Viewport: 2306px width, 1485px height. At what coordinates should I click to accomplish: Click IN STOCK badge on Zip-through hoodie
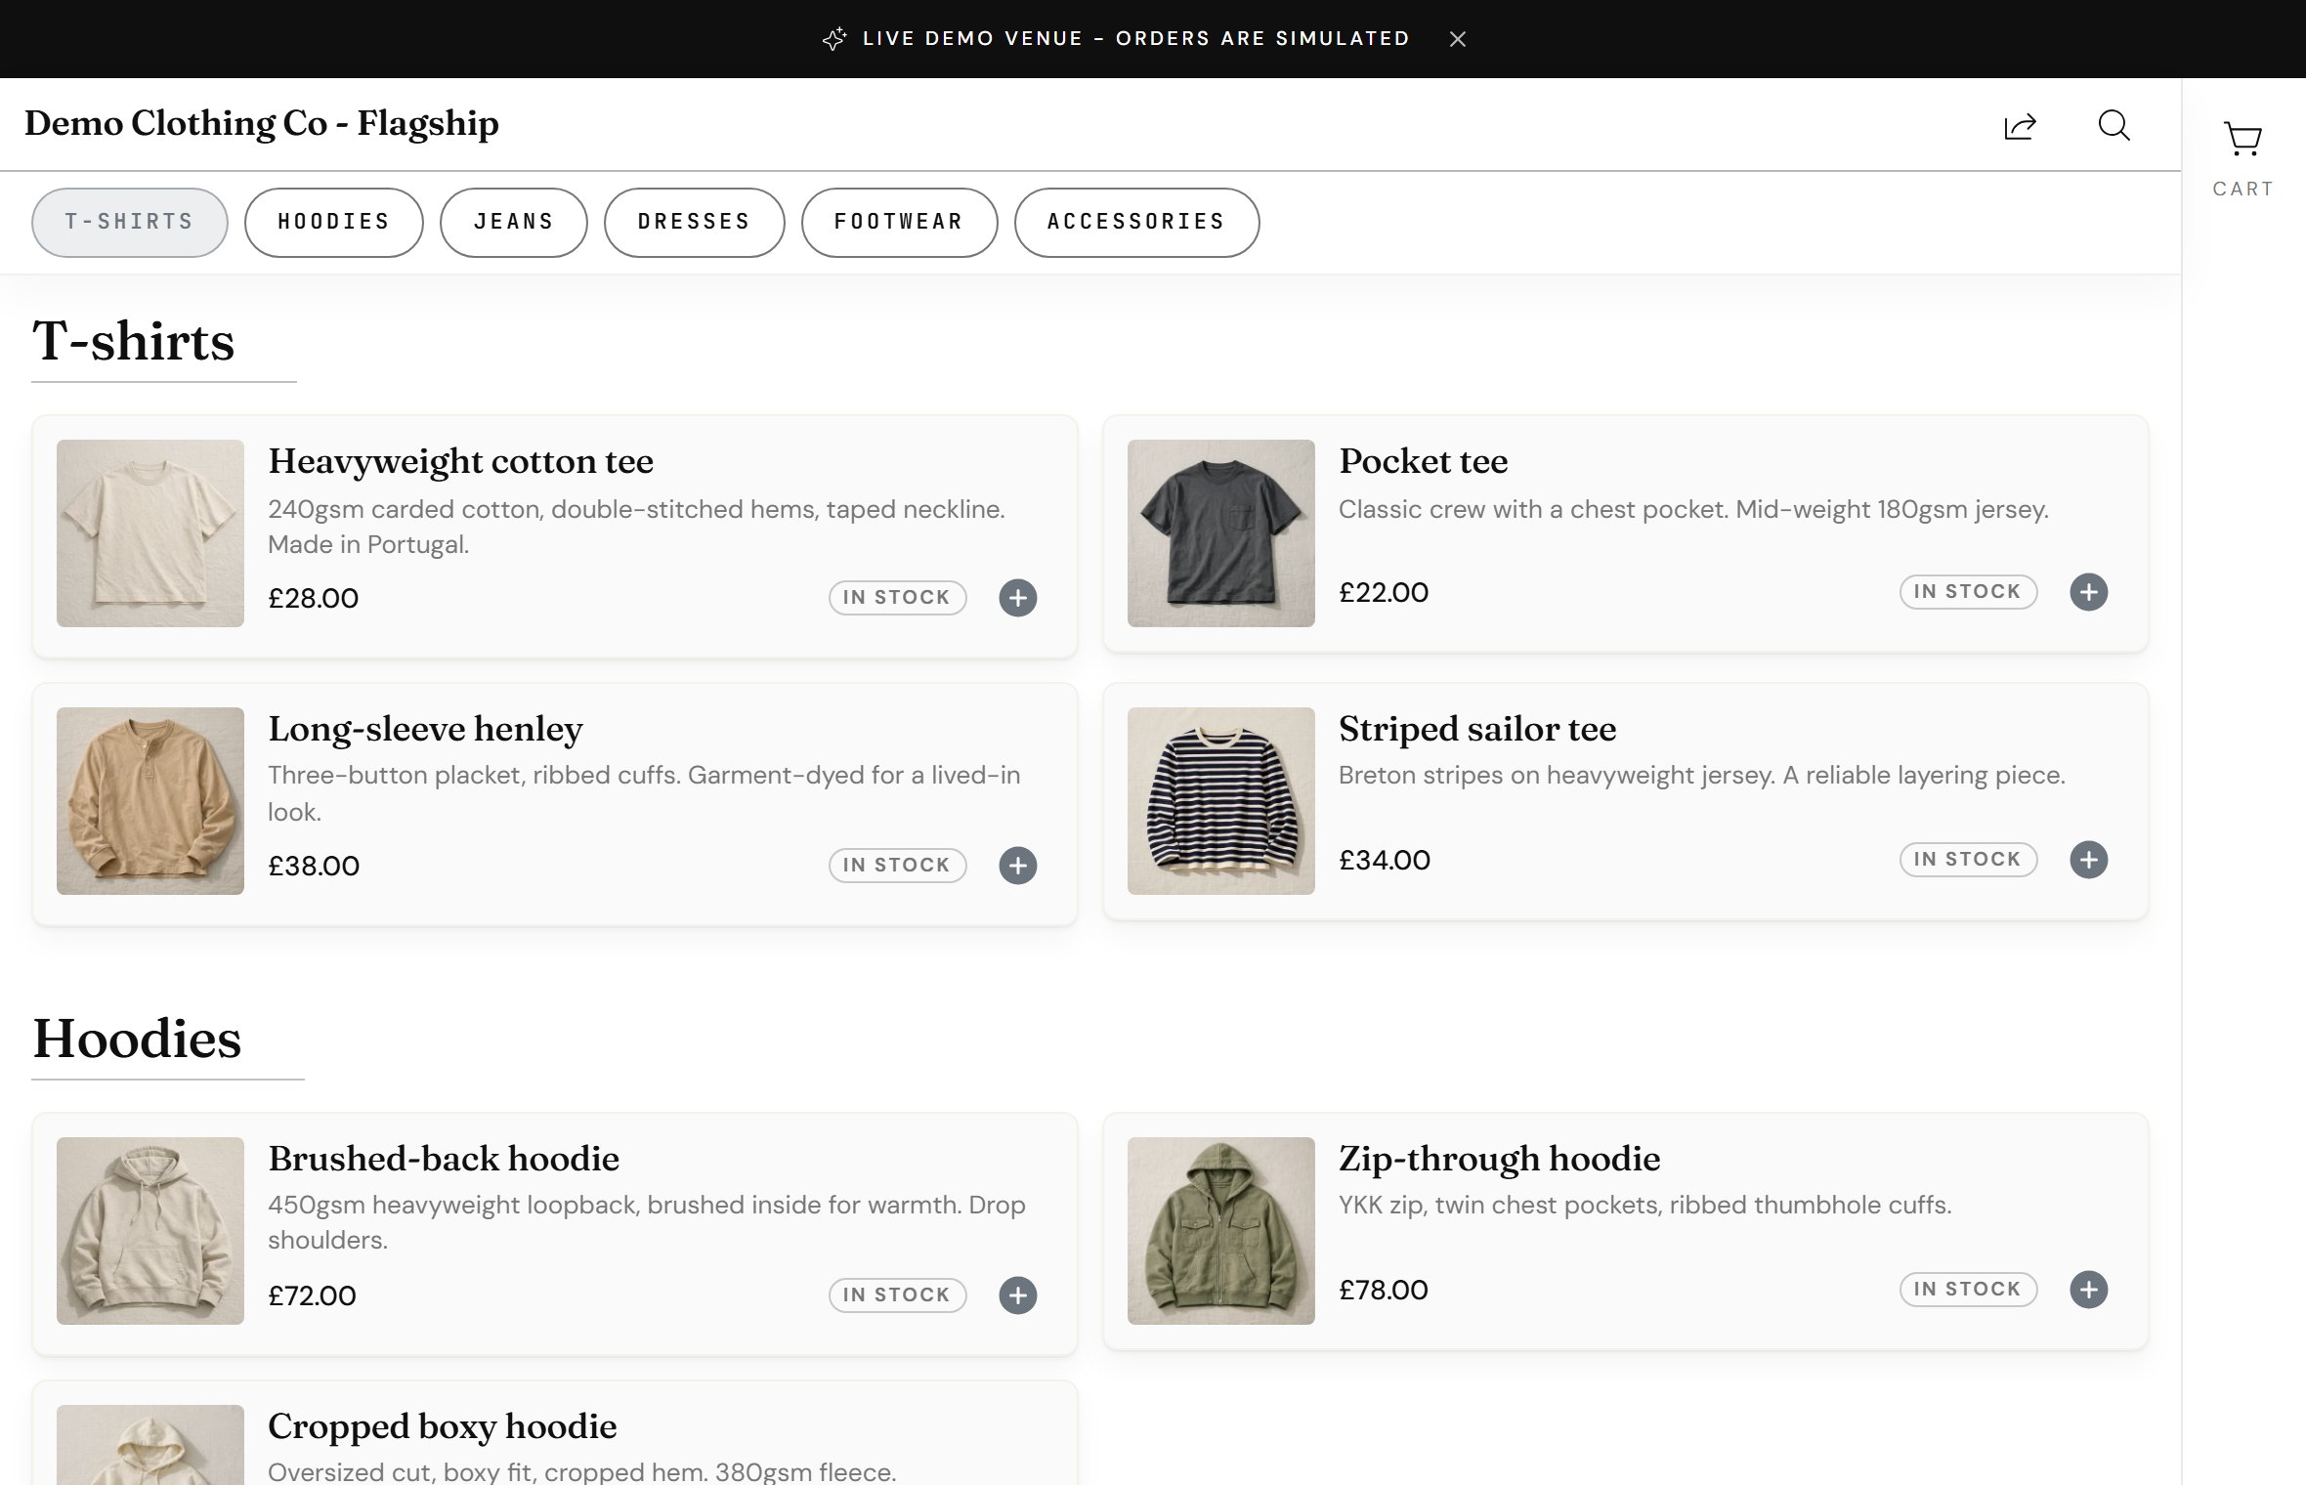tap(1968, 1290)
